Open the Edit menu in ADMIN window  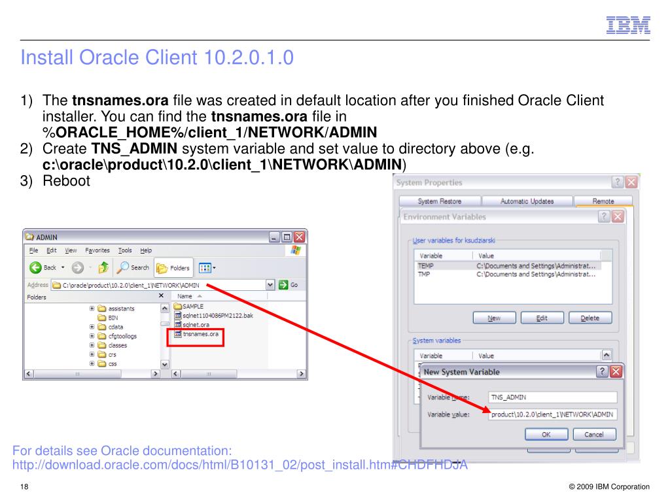point(52,250)
